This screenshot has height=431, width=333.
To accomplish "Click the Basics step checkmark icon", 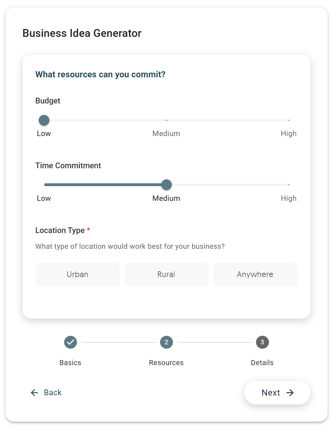I will click(71, 342).
